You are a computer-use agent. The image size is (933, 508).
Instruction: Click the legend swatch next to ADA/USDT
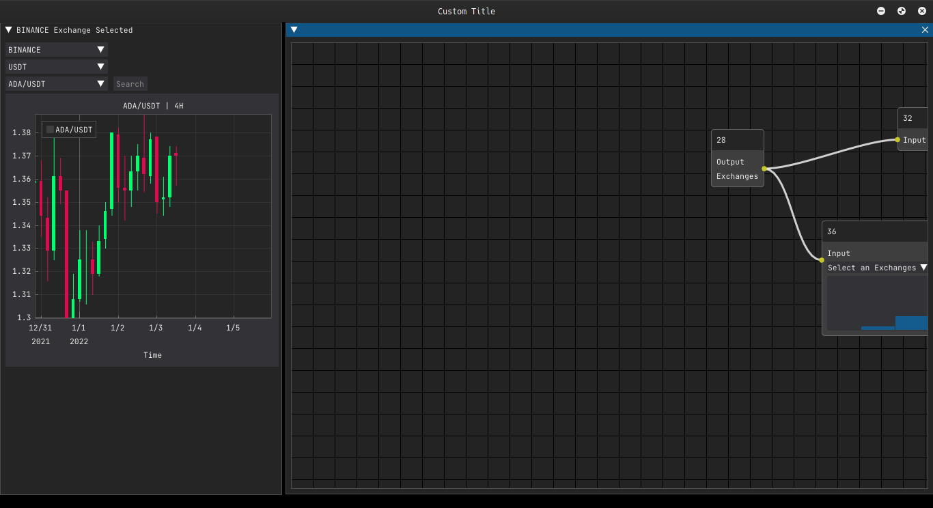pyautogui.click(x=48, y=129)
